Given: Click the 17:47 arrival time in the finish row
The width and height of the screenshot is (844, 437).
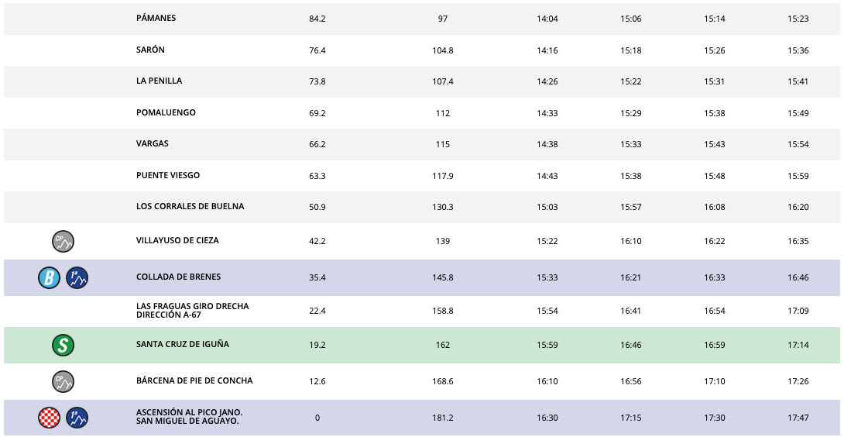Looking at the screenshot, I should tap(798, 418).
